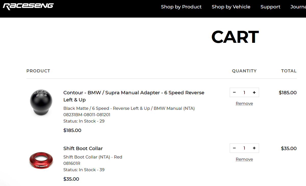This screenshot has width=306, height=186.
Task: Click the Raceseng logo
Action: click(x=28, y=6)
